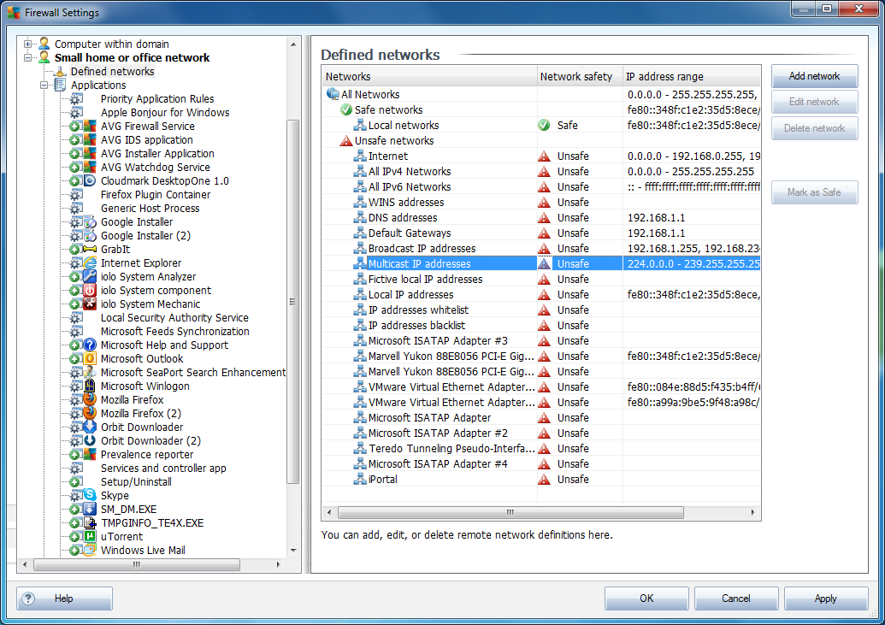Click the Orbit Downloader icon
The width and height of the screenshot is (885, 625).
[x=90, y=427]
